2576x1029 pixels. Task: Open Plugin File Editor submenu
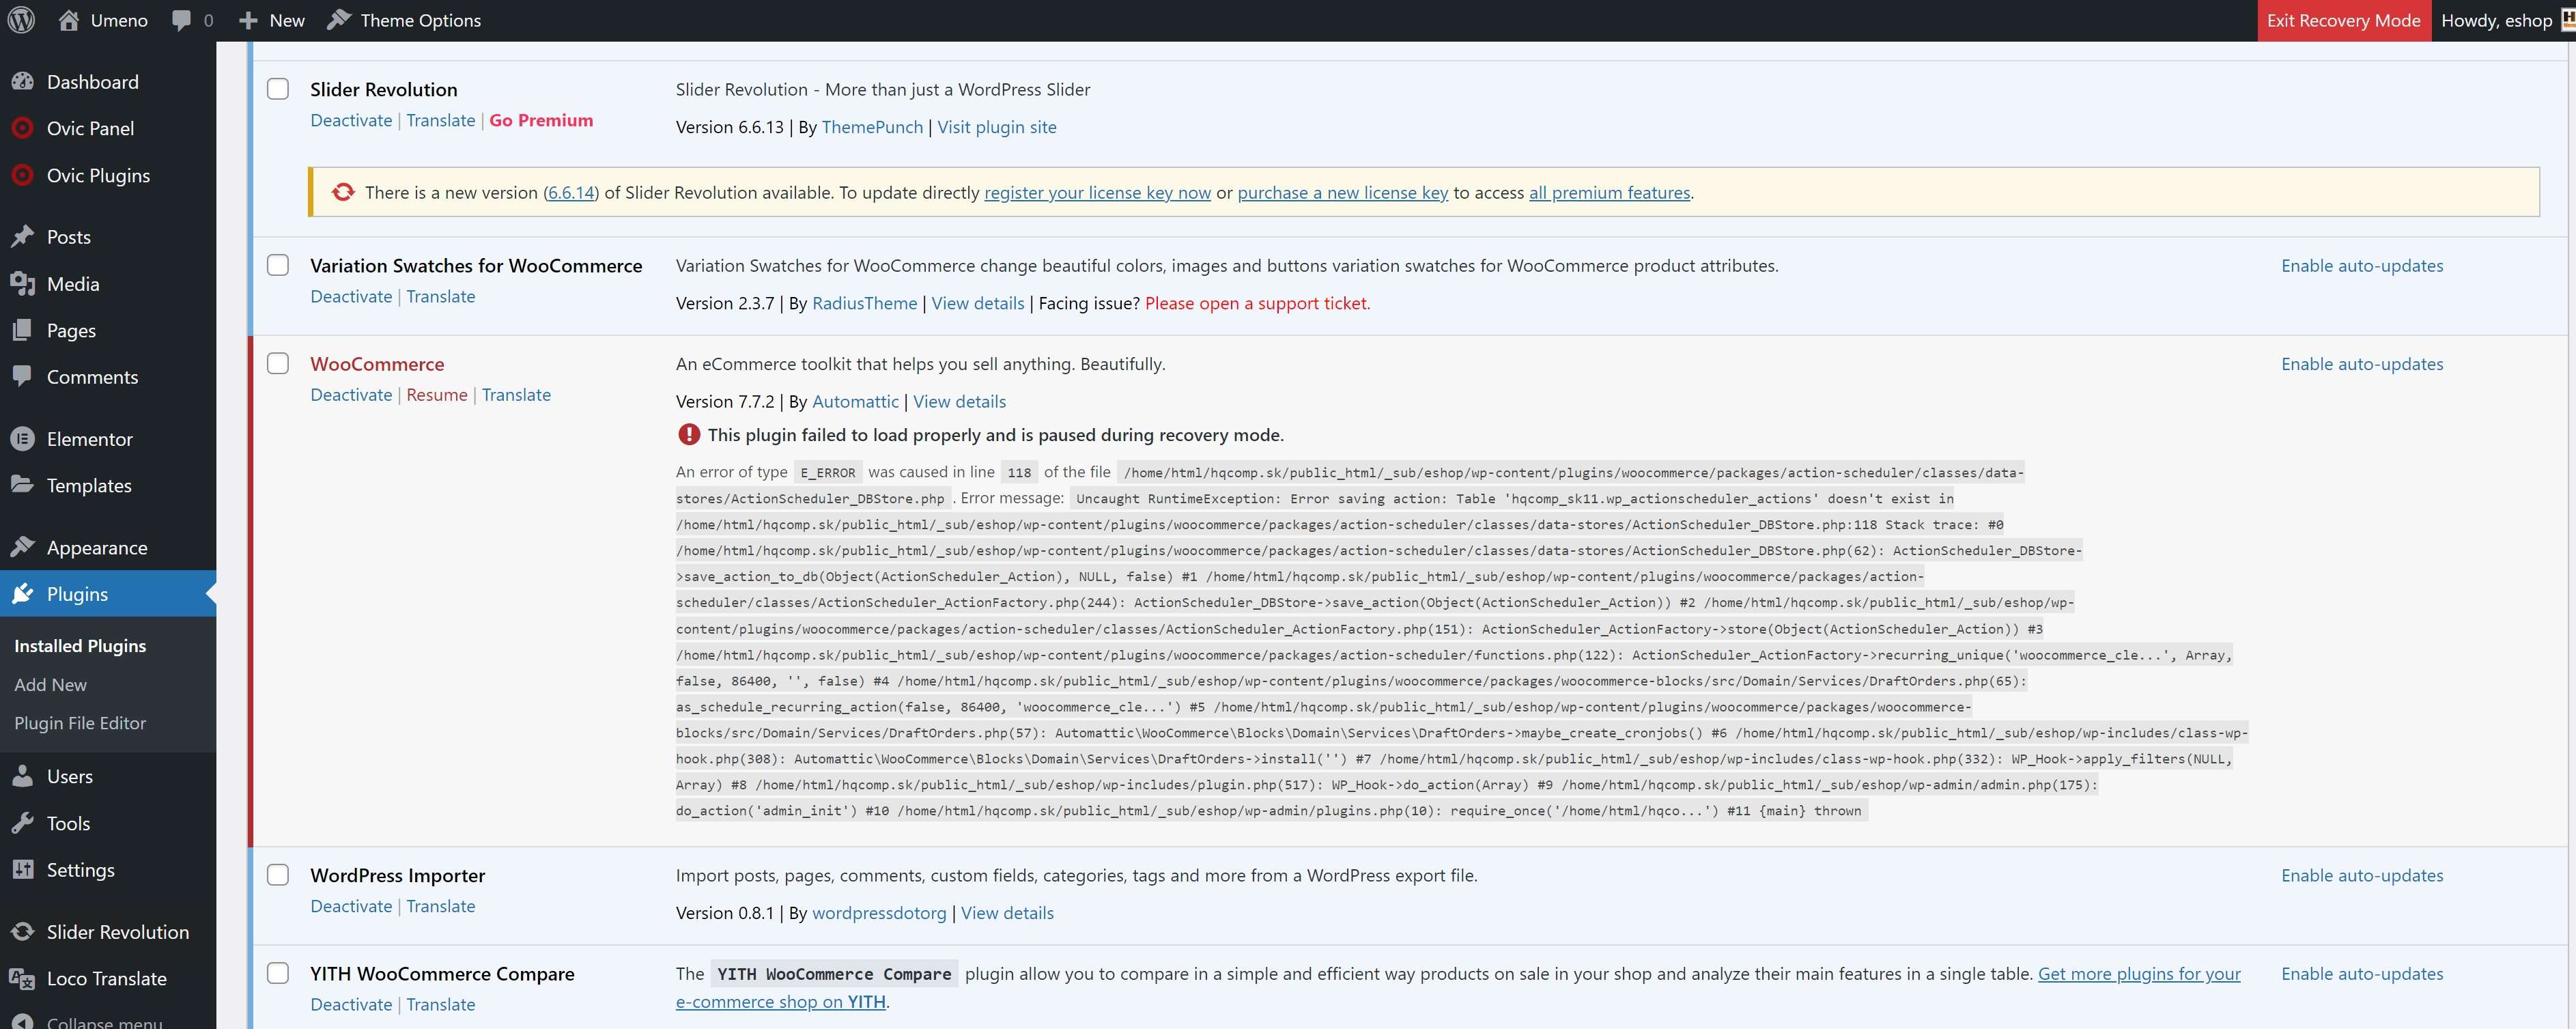(x=80, y=723)
